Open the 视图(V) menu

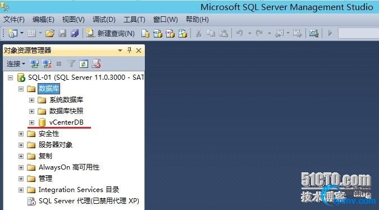[73, 19]
